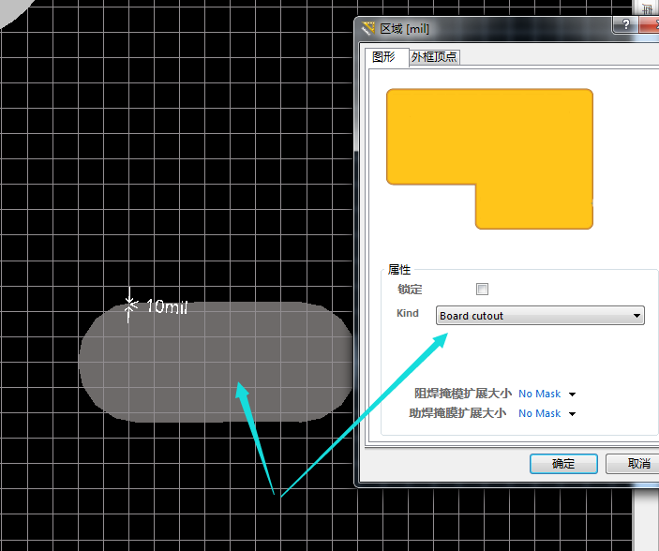Close the 区域 [mil] dialog
The image size is (659, 551).
[x=651, y=25]
